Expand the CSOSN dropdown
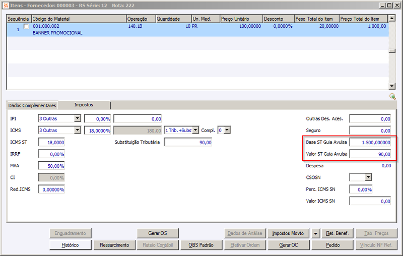The image size is (403, 256). tap(369, 177)
